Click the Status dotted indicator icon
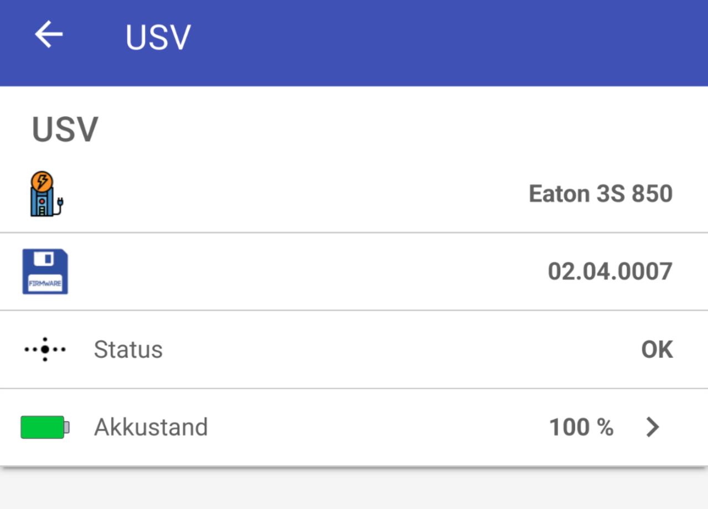 pyautogui.click(x=45, y=349)
